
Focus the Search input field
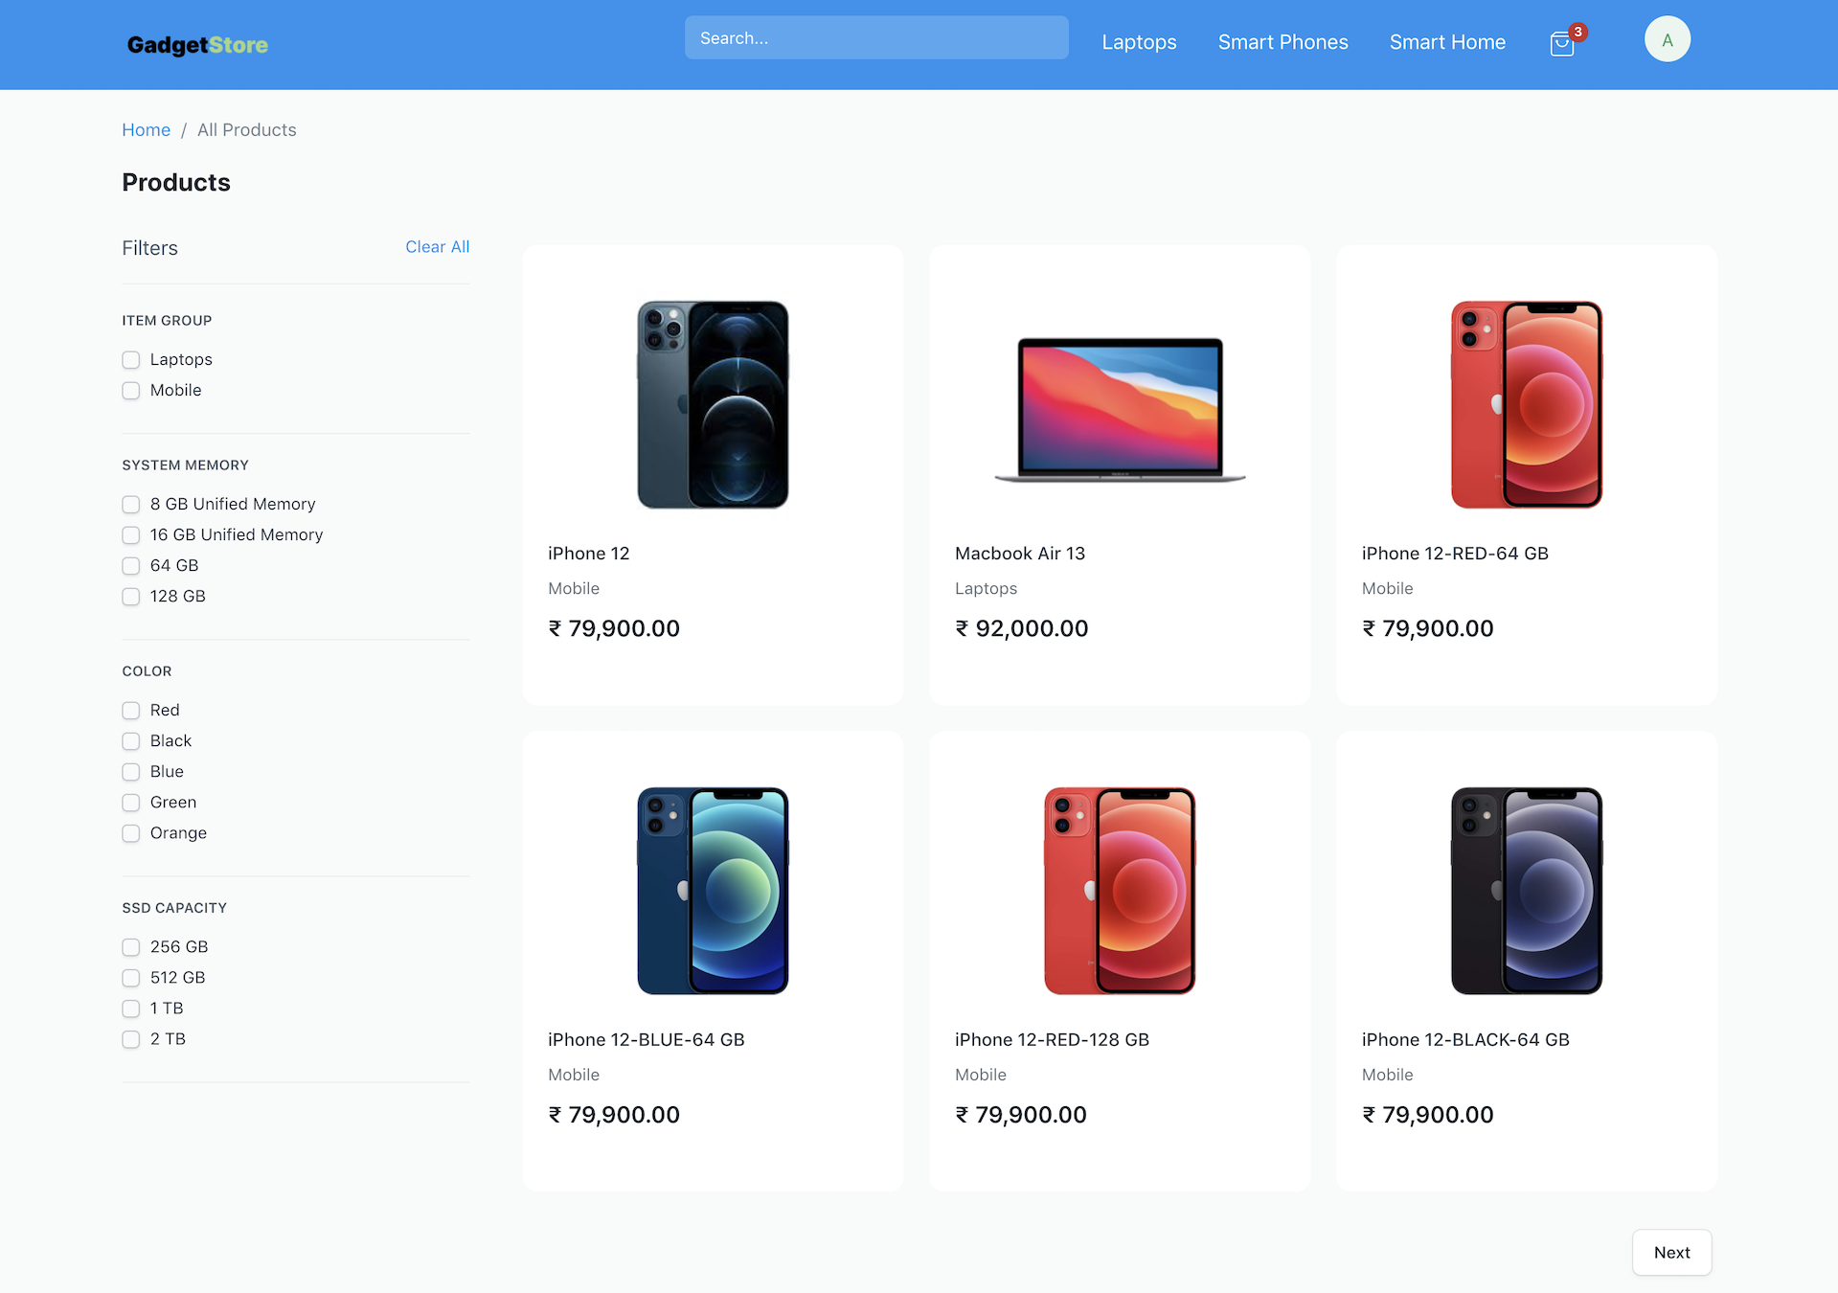click(876, 37)
